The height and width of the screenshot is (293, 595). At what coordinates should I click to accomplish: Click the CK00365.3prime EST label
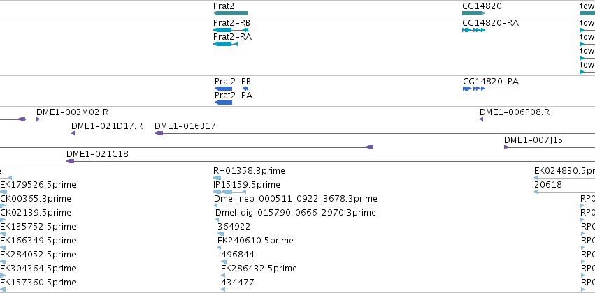pyautogui.click(x=35, y=199)
